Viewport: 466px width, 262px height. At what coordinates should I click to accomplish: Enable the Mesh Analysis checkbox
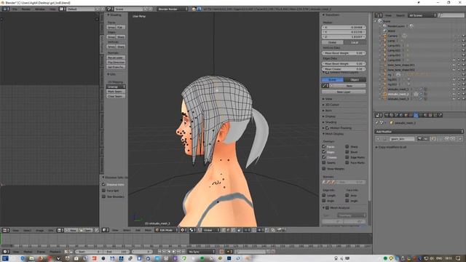(327, 208)
